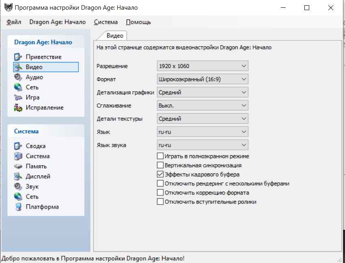Click the Звук speaker icon
The height and width of the screenshot is (263, 345).
click(x=18, y=186)
